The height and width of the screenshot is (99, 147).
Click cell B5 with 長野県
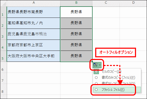76,56
